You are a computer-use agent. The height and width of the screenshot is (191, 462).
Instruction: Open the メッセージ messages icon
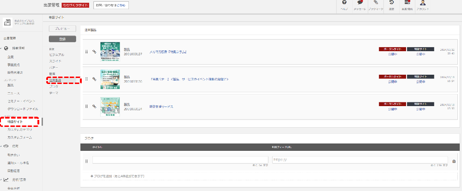click(x=359, y=4)
